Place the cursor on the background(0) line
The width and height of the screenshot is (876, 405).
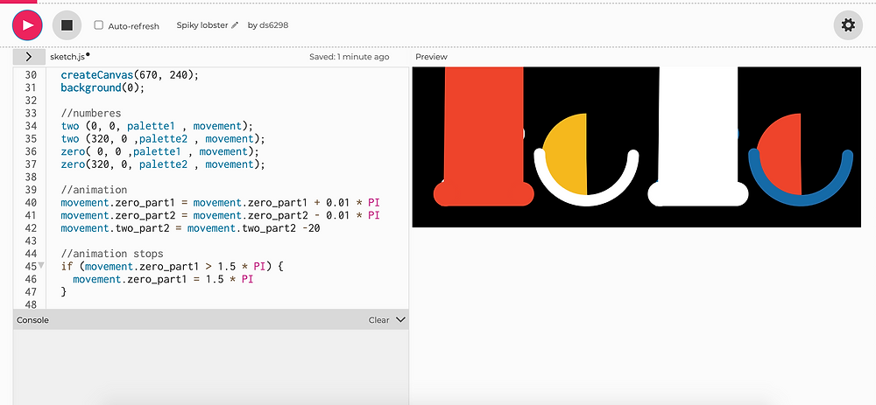pos(102,87)
